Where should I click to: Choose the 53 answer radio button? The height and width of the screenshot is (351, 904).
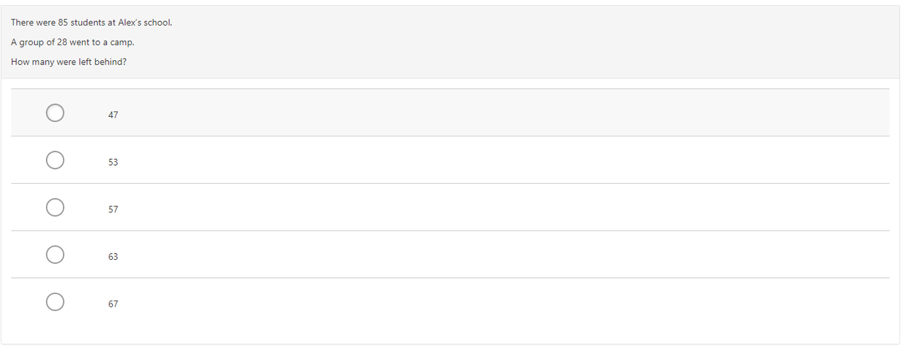click(54, 160)
